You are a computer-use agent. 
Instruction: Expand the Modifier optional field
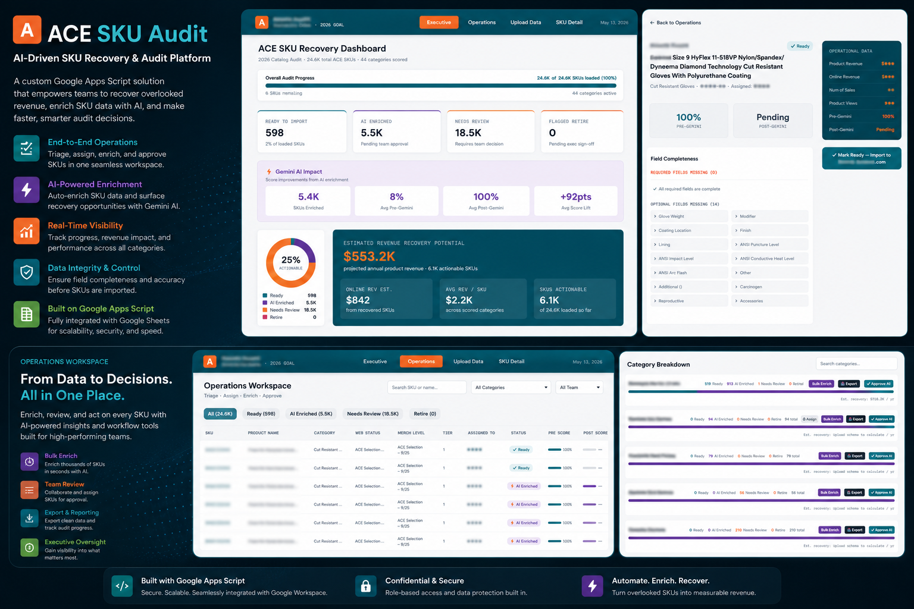pyautogui.click(x=770, y=216)
